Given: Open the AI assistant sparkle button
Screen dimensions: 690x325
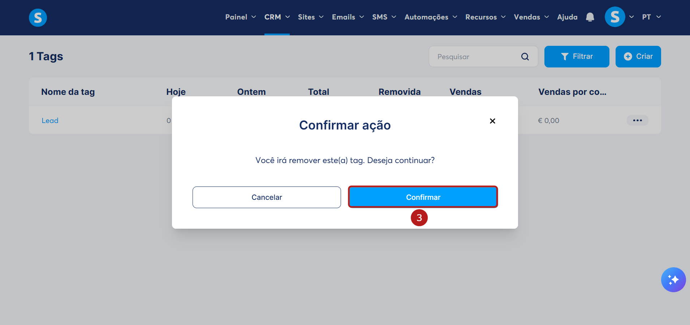Looking at the screenshot, I should tap(673, 280).
